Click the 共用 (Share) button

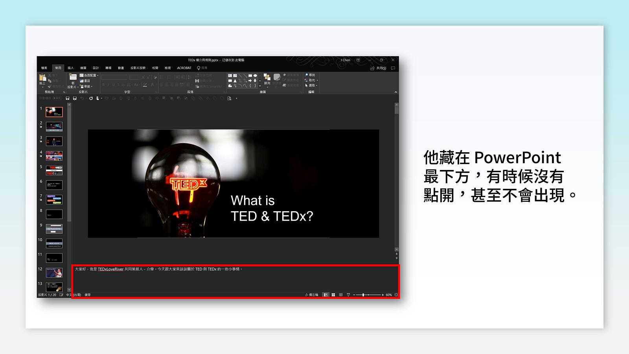tap(378, 68)
